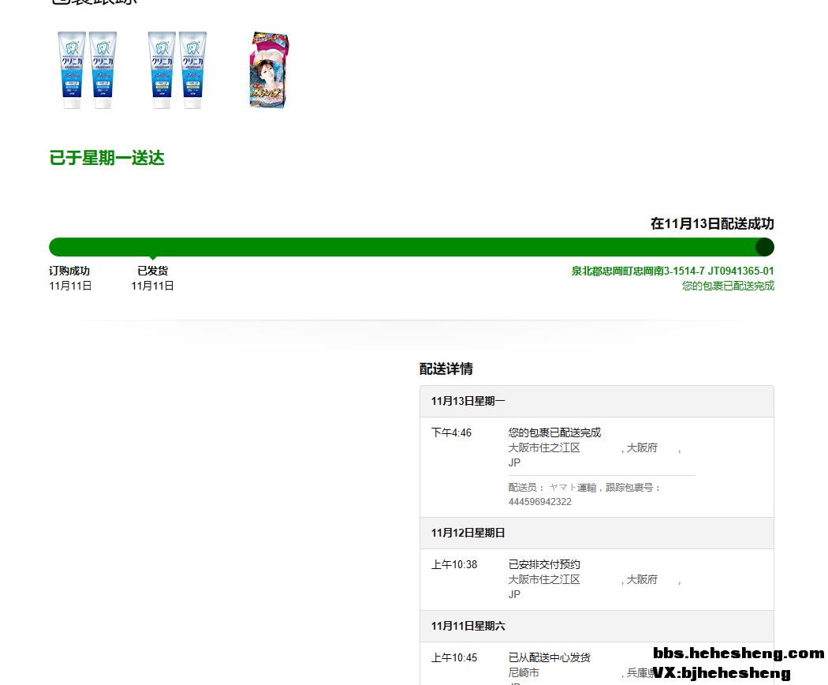
Task: Click the dark green delivered endpoint dot
Action: click(764, 247)
